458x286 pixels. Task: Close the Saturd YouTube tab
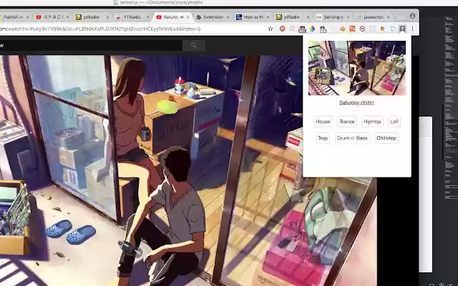tap(187, 17)
